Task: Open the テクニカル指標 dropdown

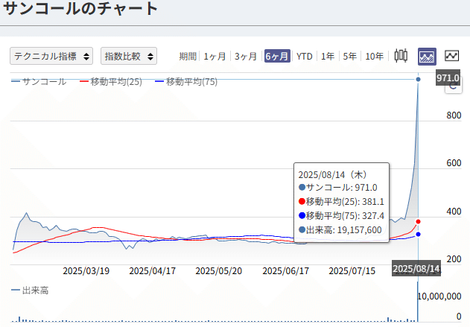Action: pos(51,56)
